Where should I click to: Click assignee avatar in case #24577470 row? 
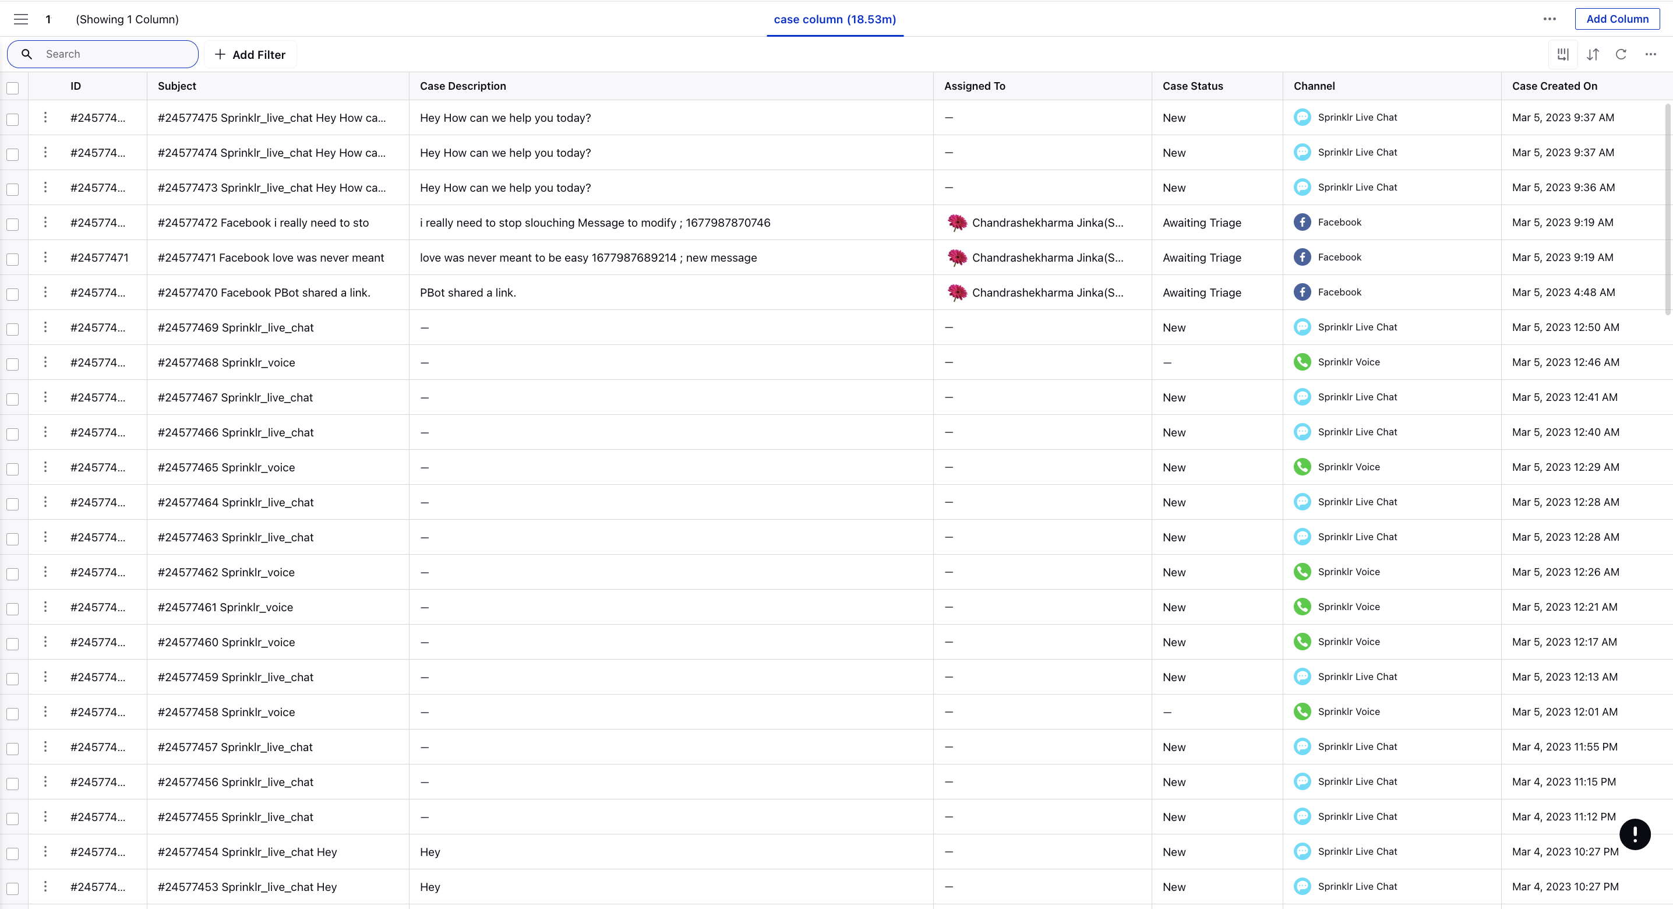tap(956, 293)
